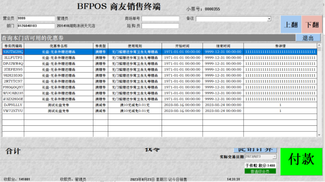
Task: Click into the 部门 field 0126040103
Action: [x=36, y=26]
